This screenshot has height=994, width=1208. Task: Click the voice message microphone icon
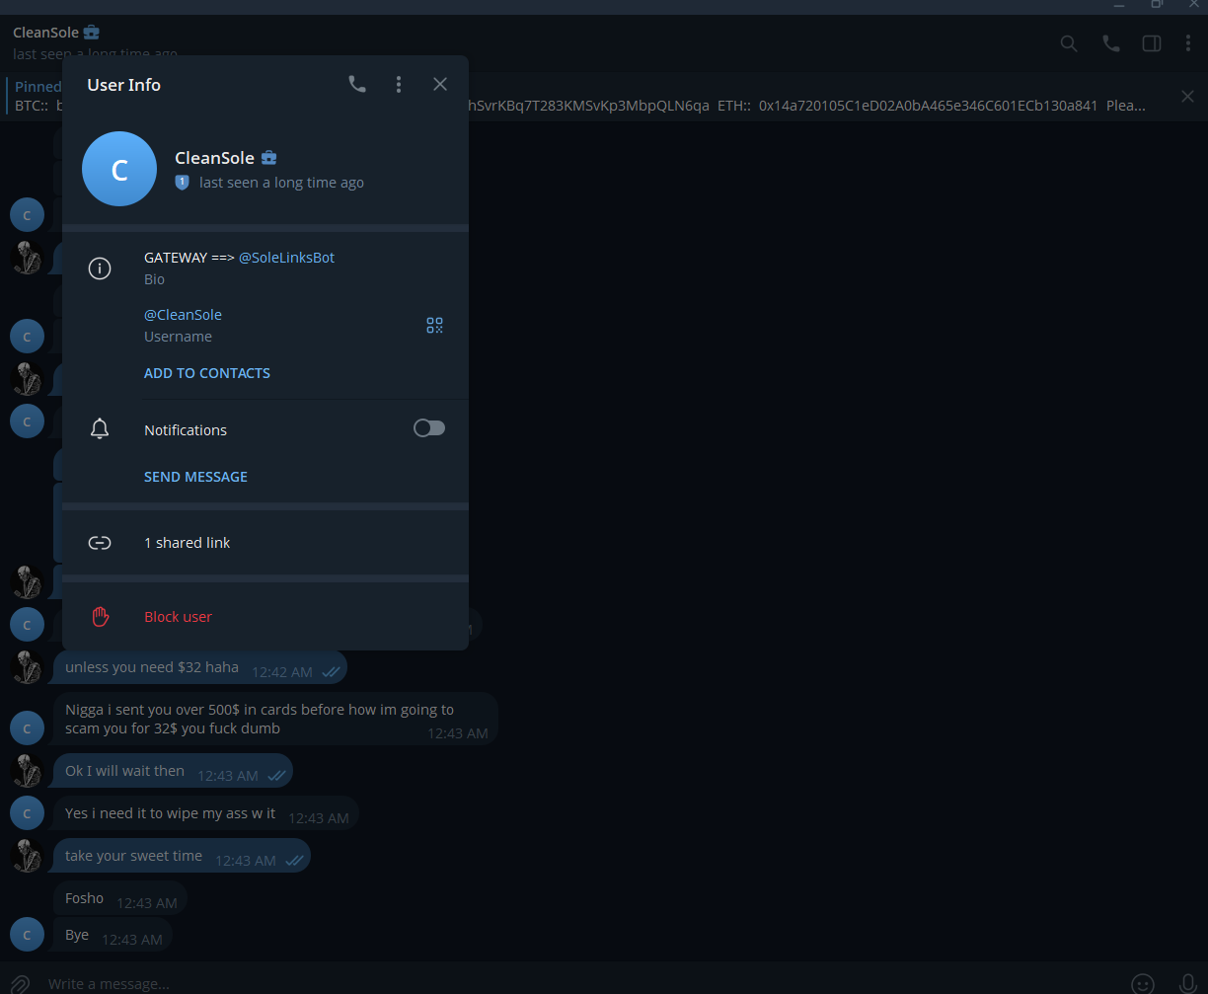tap(1188, 983)
